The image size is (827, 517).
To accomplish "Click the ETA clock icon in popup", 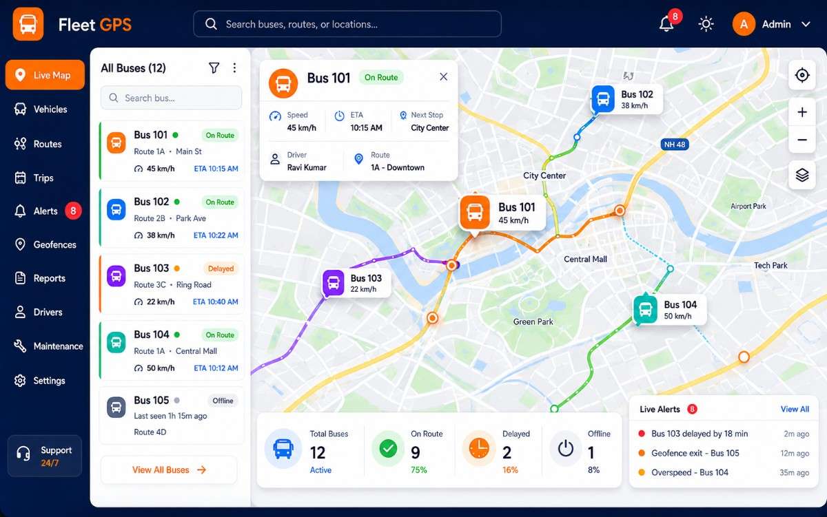I will [x=339, y=116].
